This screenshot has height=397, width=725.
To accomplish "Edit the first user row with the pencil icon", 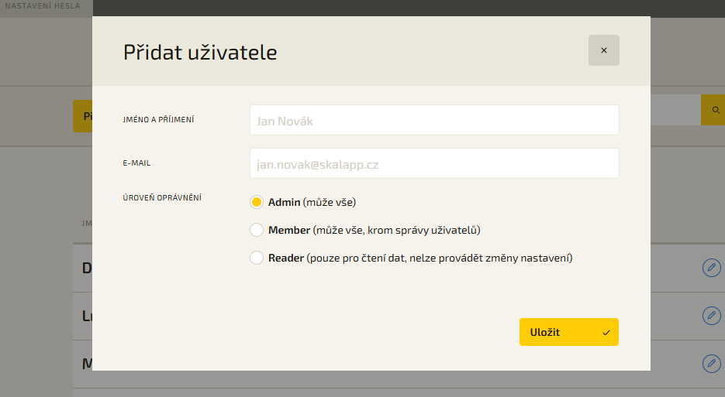I will coord(711,268).
